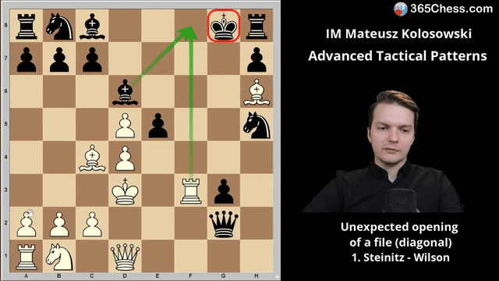This screenshot has height=281, width=499.
Task: Click the file label A below board
Action: 26,276
